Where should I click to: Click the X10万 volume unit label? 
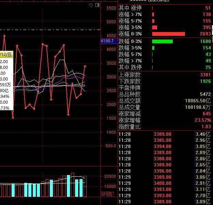107,194
